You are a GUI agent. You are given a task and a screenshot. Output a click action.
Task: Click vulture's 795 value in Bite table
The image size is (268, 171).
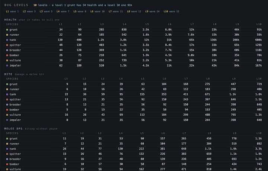pyautogui.click(x=233, y=115)
